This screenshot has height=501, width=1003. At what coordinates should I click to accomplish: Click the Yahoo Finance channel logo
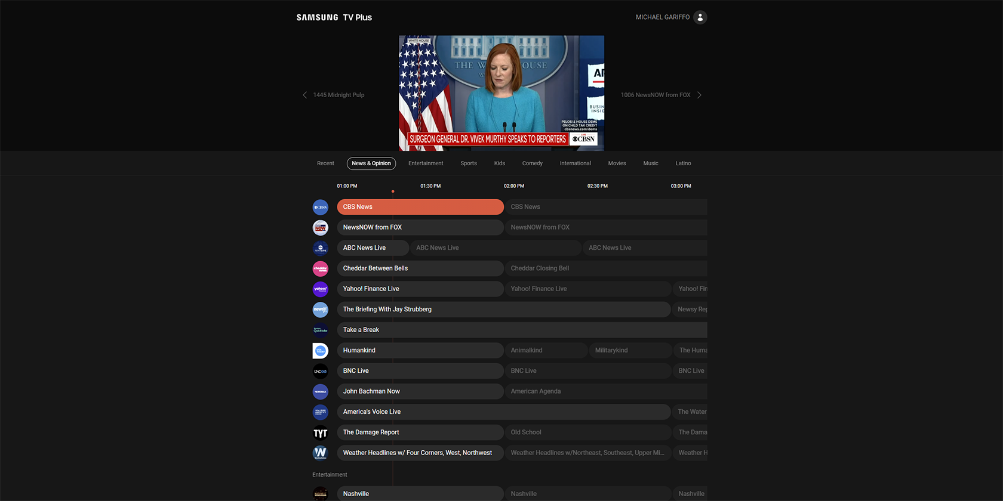[321, 289]
